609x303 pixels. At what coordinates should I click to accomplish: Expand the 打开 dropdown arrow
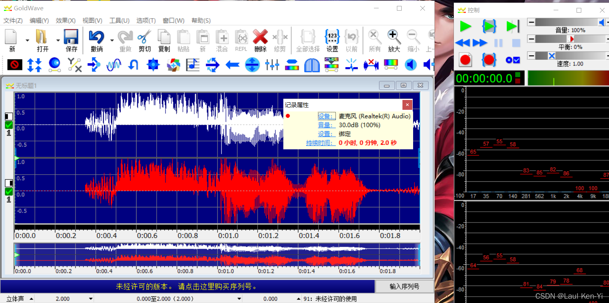58,40
